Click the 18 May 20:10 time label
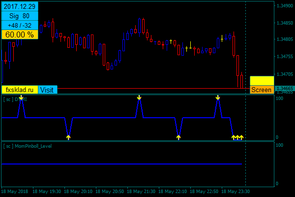 [x=78, y=192]
